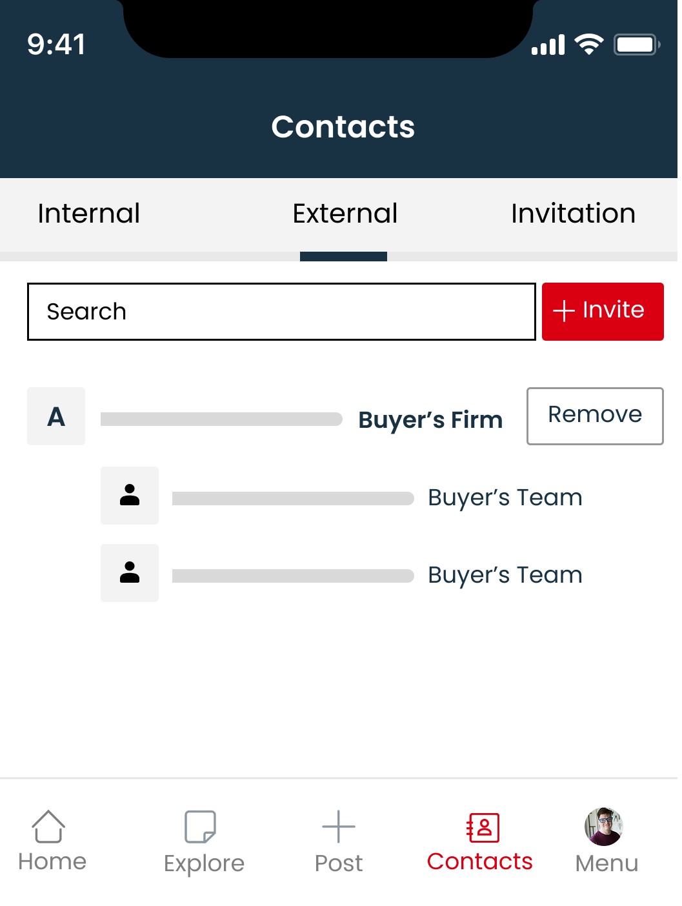
Task: Tap the battery indicator in status bar
Action: 637,44
